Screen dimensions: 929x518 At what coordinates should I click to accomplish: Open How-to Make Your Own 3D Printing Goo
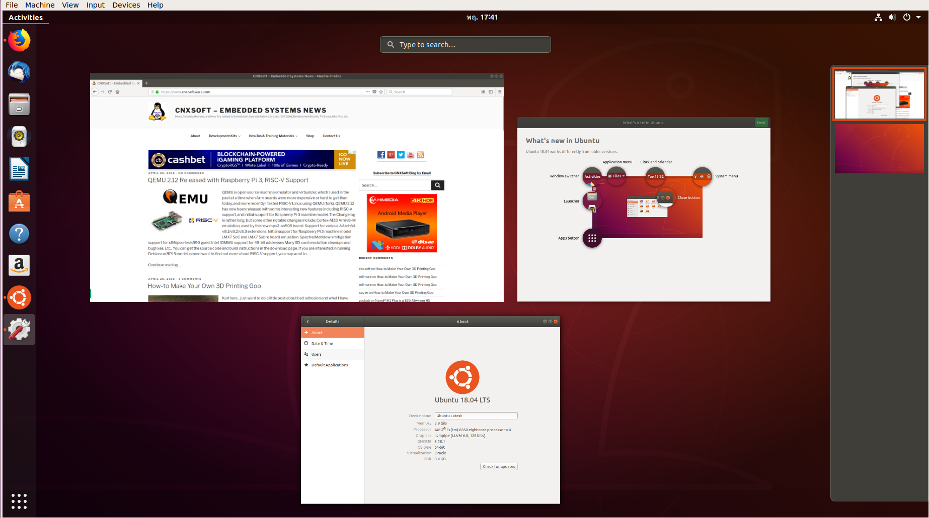point(204,286)
